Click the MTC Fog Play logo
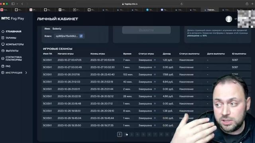 12,19
